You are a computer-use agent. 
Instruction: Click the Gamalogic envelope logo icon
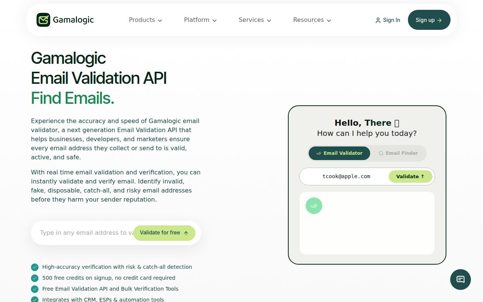[43, 20]
